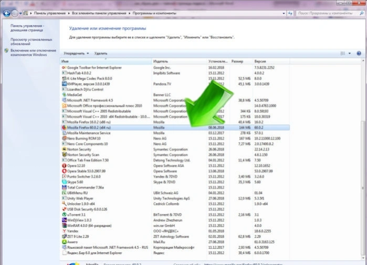367x265 pixels.
Task: Select Mozilla Maintenance Service row
Action: [x=175, y=133]
